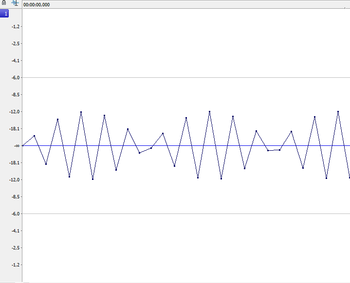Click the upper -8,5 dB scale label

[x=16, y=94]
